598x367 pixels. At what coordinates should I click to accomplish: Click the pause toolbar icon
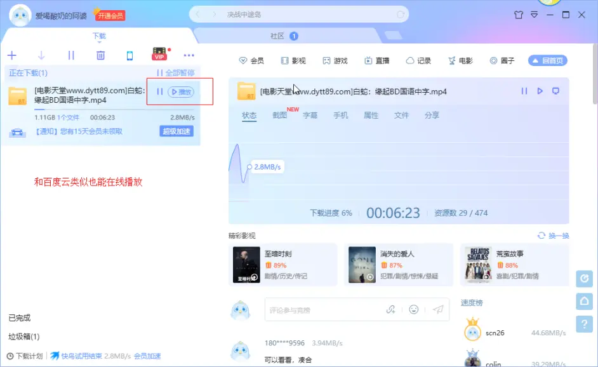[x=71, y=55]
